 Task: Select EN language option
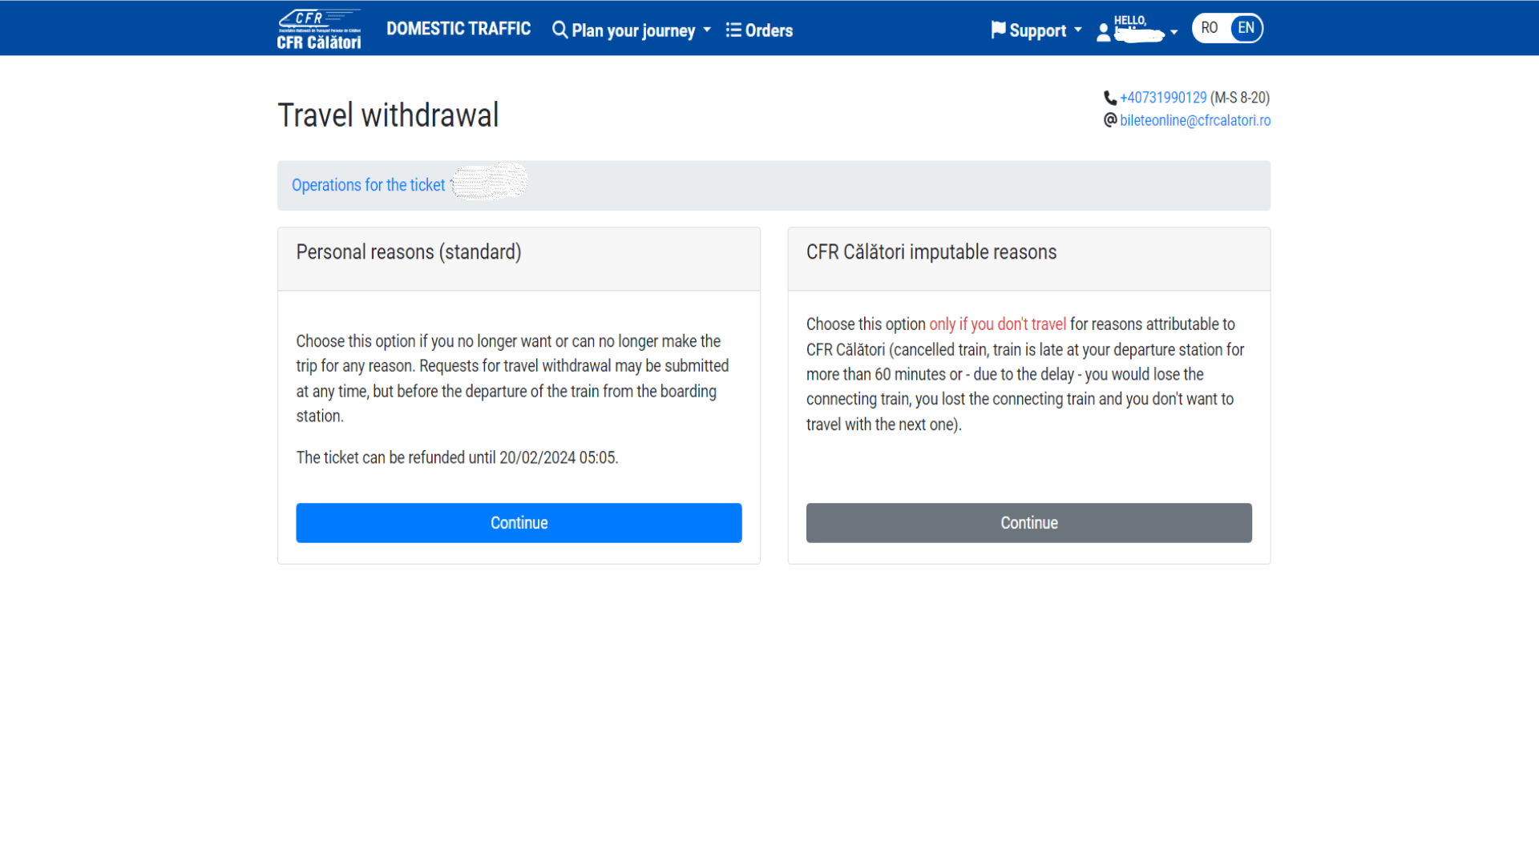1246,28
